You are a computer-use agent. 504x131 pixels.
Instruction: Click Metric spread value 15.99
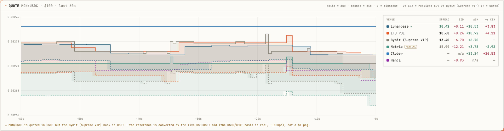pyautogui.click(x=444, y=47)
